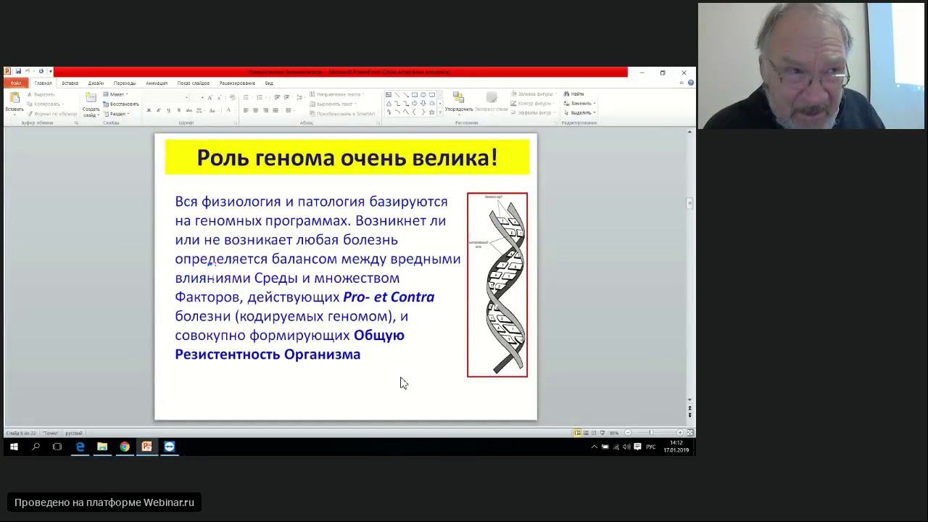Switch to the Дизайн ribbon tab
This screenshot has height=522, width=928.
96,83
